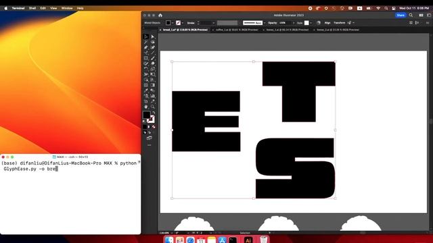This screenshot has height=243, width=433.
Task: Click the Stroke label link
Action: coord(191,23)
